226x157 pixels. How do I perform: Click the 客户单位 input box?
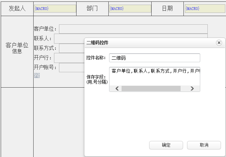click(x=133, y=29)
